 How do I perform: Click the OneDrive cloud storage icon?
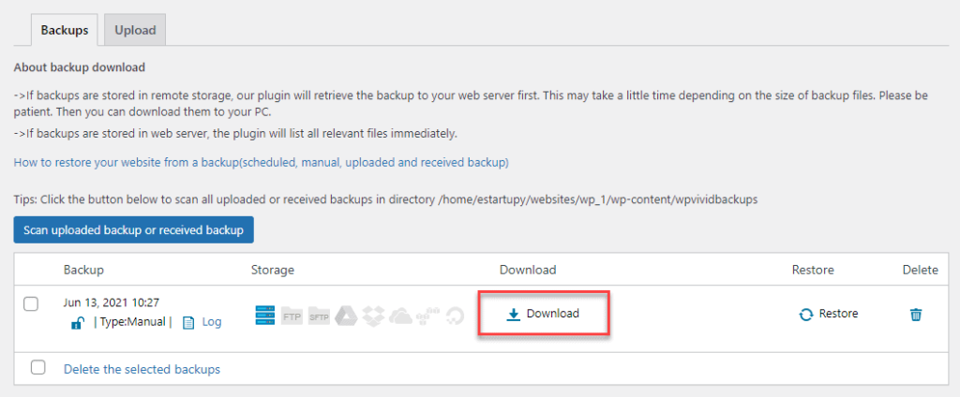(401, 316)
